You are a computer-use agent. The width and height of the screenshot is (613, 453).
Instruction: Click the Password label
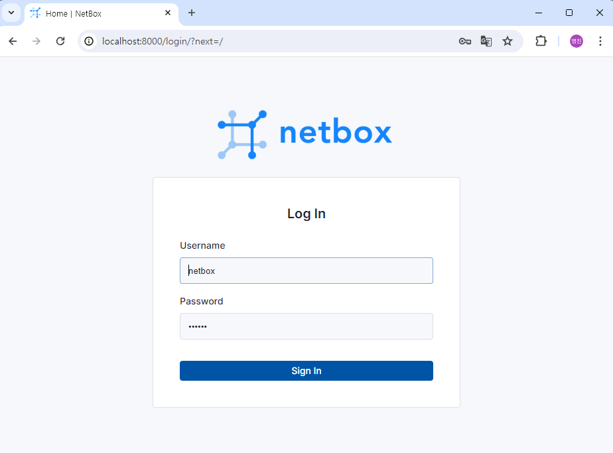point(201,301)
